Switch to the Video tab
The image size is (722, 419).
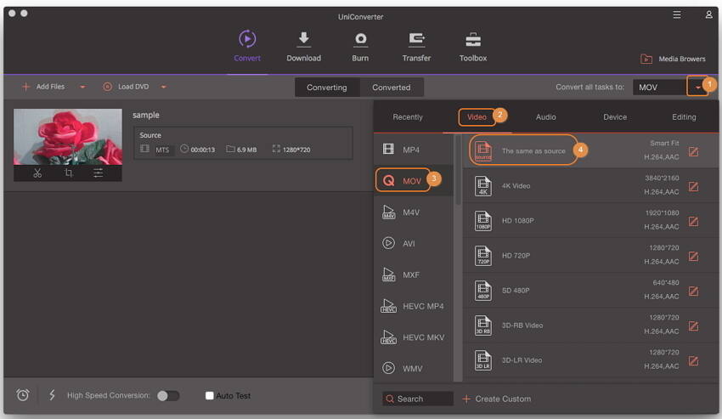477,117
